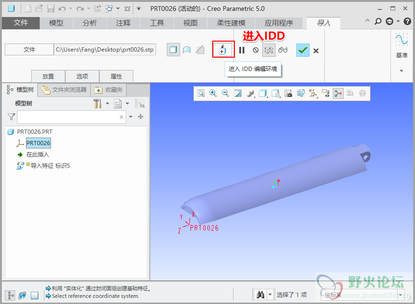Expand the 基准 group dropdown arrow
415x304 pixels.
point(401,71)
